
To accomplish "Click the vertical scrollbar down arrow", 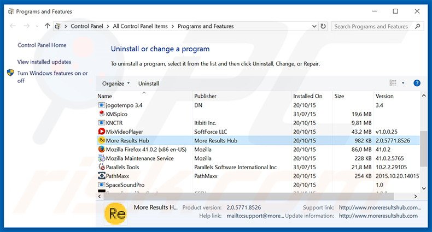I will [x=424, y=188].
